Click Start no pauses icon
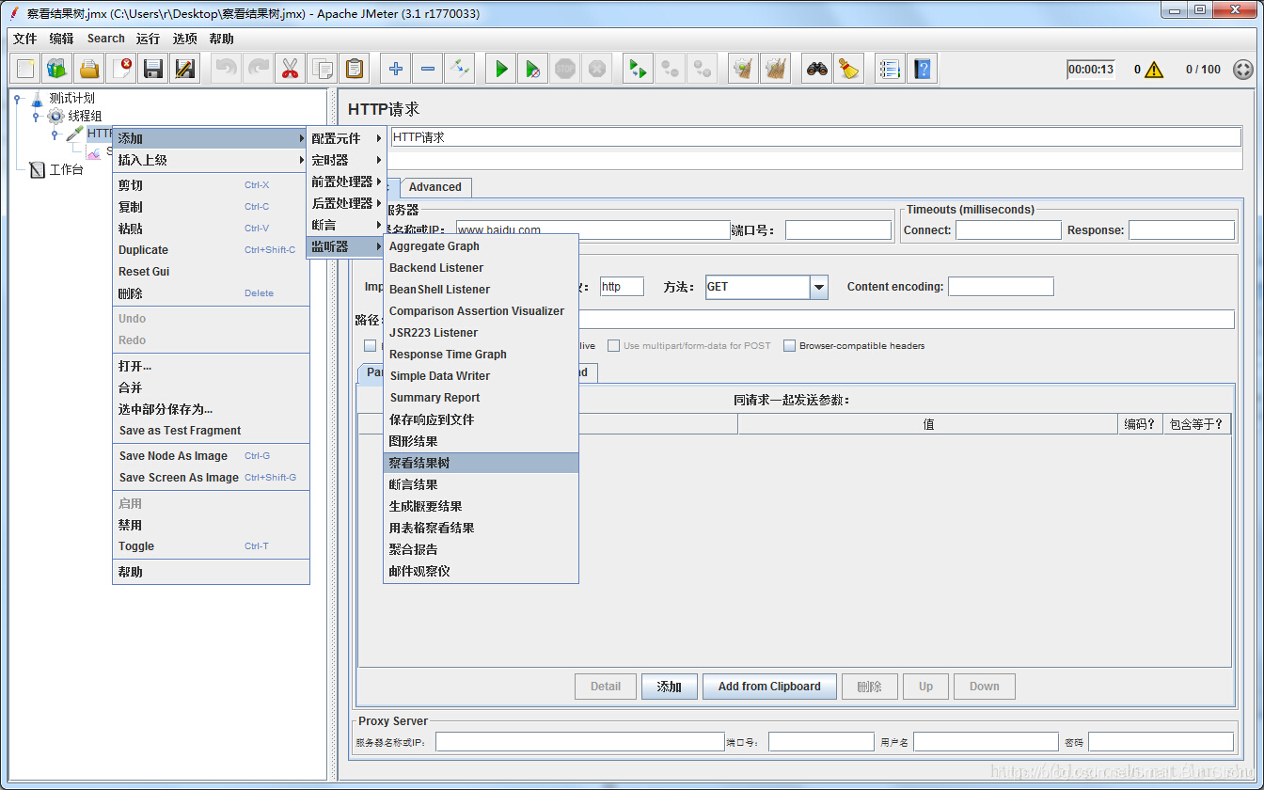Image resolution: width=1264 pixels, height=790 pixels. (x=533, y=69)
